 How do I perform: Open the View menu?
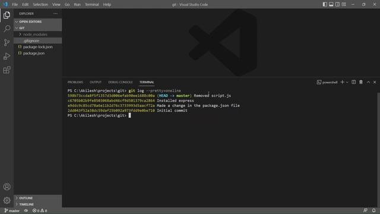click(56, 4)
